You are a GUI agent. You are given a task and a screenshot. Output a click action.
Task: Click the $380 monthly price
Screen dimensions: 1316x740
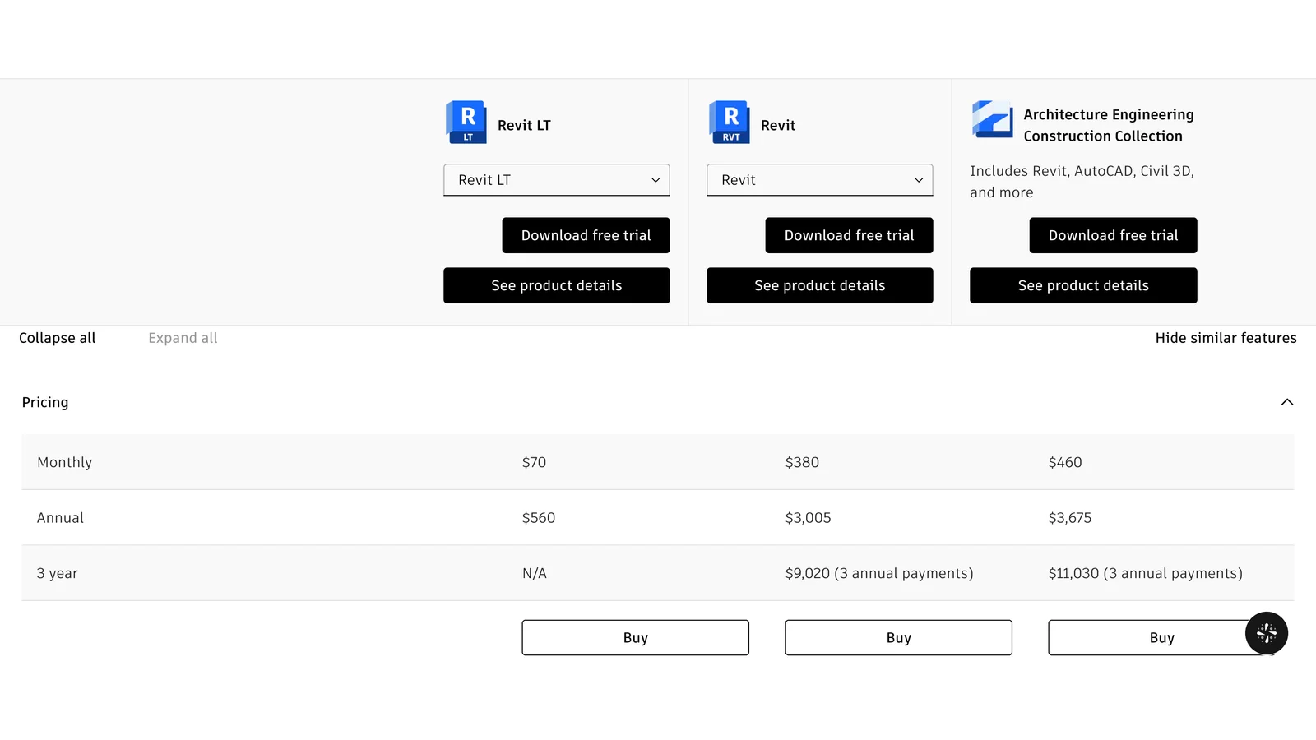pyautogui.click(x=802, y=462)
